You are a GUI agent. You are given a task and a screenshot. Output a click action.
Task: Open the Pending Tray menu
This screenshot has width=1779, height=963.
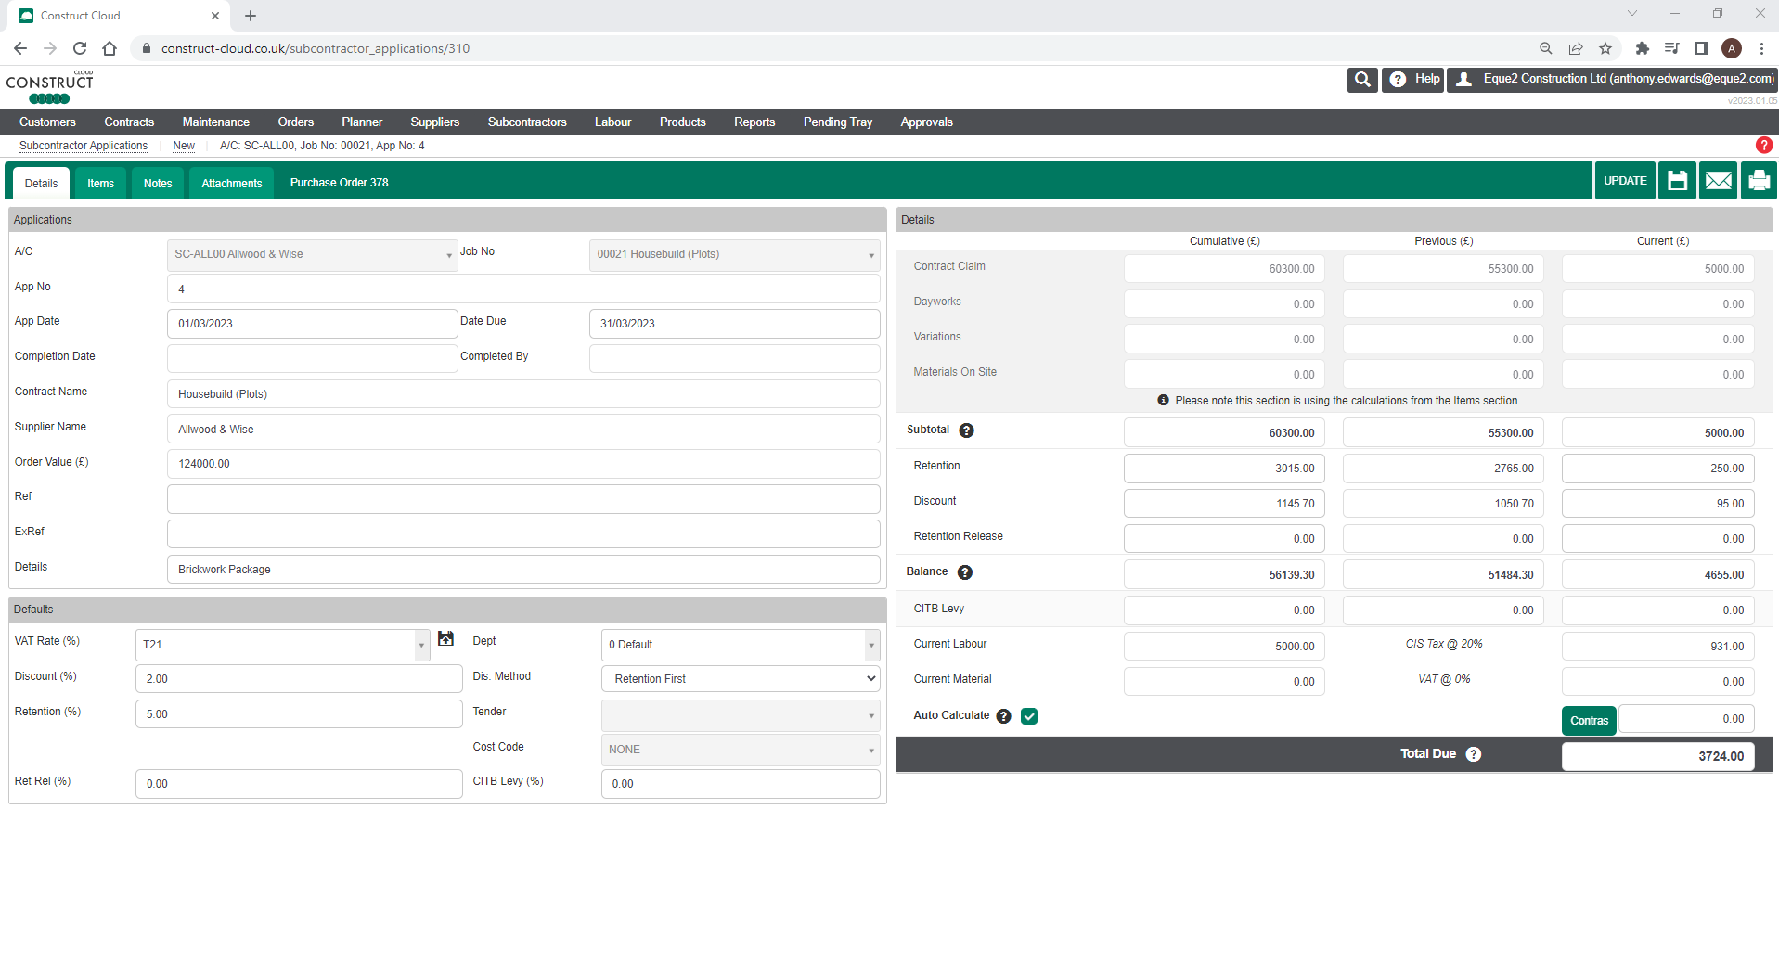click(838, 122)
